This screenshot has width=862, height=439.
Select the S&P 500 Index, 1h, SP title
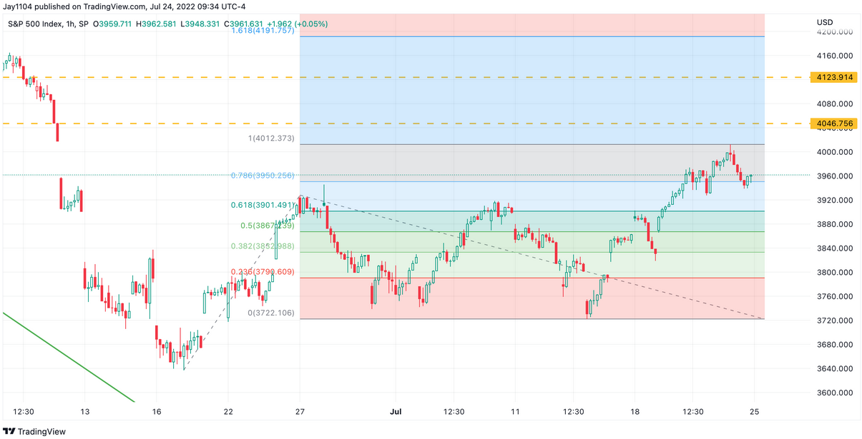(x=49, y=24)
